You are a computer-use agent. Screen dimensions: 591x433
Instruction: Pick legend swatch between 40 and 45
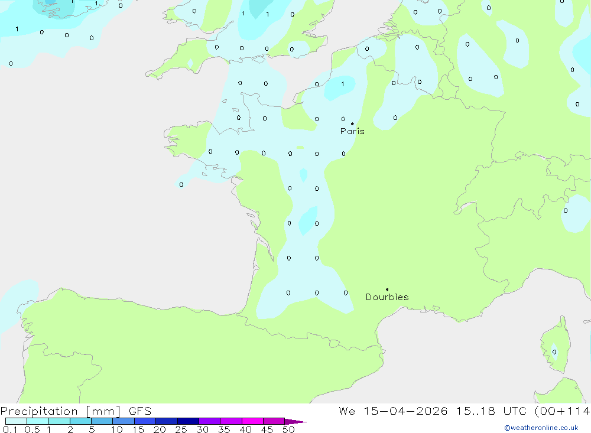(252, 421)
